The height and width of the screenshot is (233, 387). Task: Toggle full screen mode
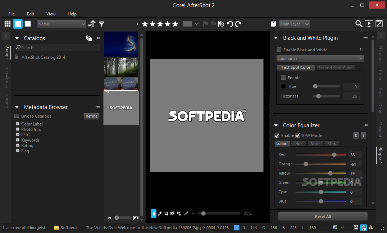pos(379,24)
